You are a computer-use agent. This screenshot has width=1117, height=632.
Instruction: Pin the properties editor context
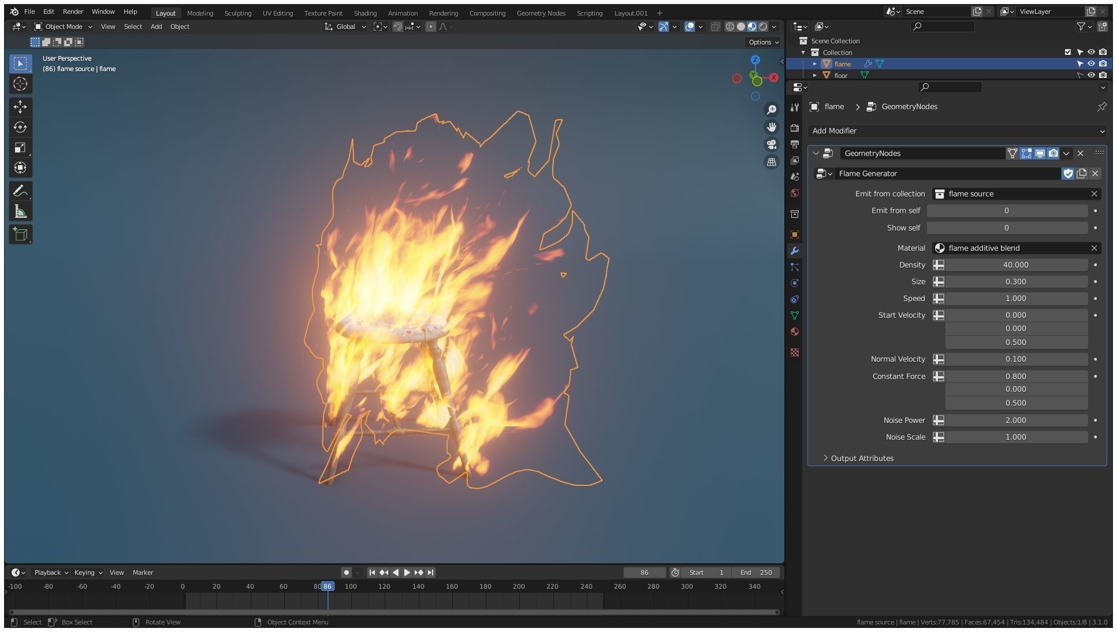(x=1101, y=107)
